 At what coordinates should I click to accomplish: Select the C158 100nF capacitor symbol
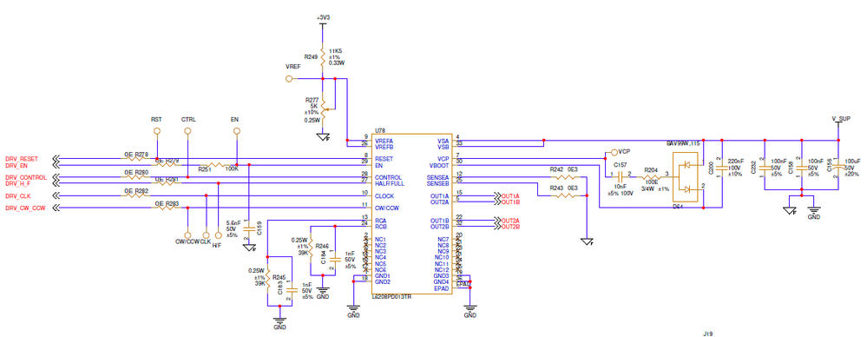pyautogui.click(x=802, y=167)
